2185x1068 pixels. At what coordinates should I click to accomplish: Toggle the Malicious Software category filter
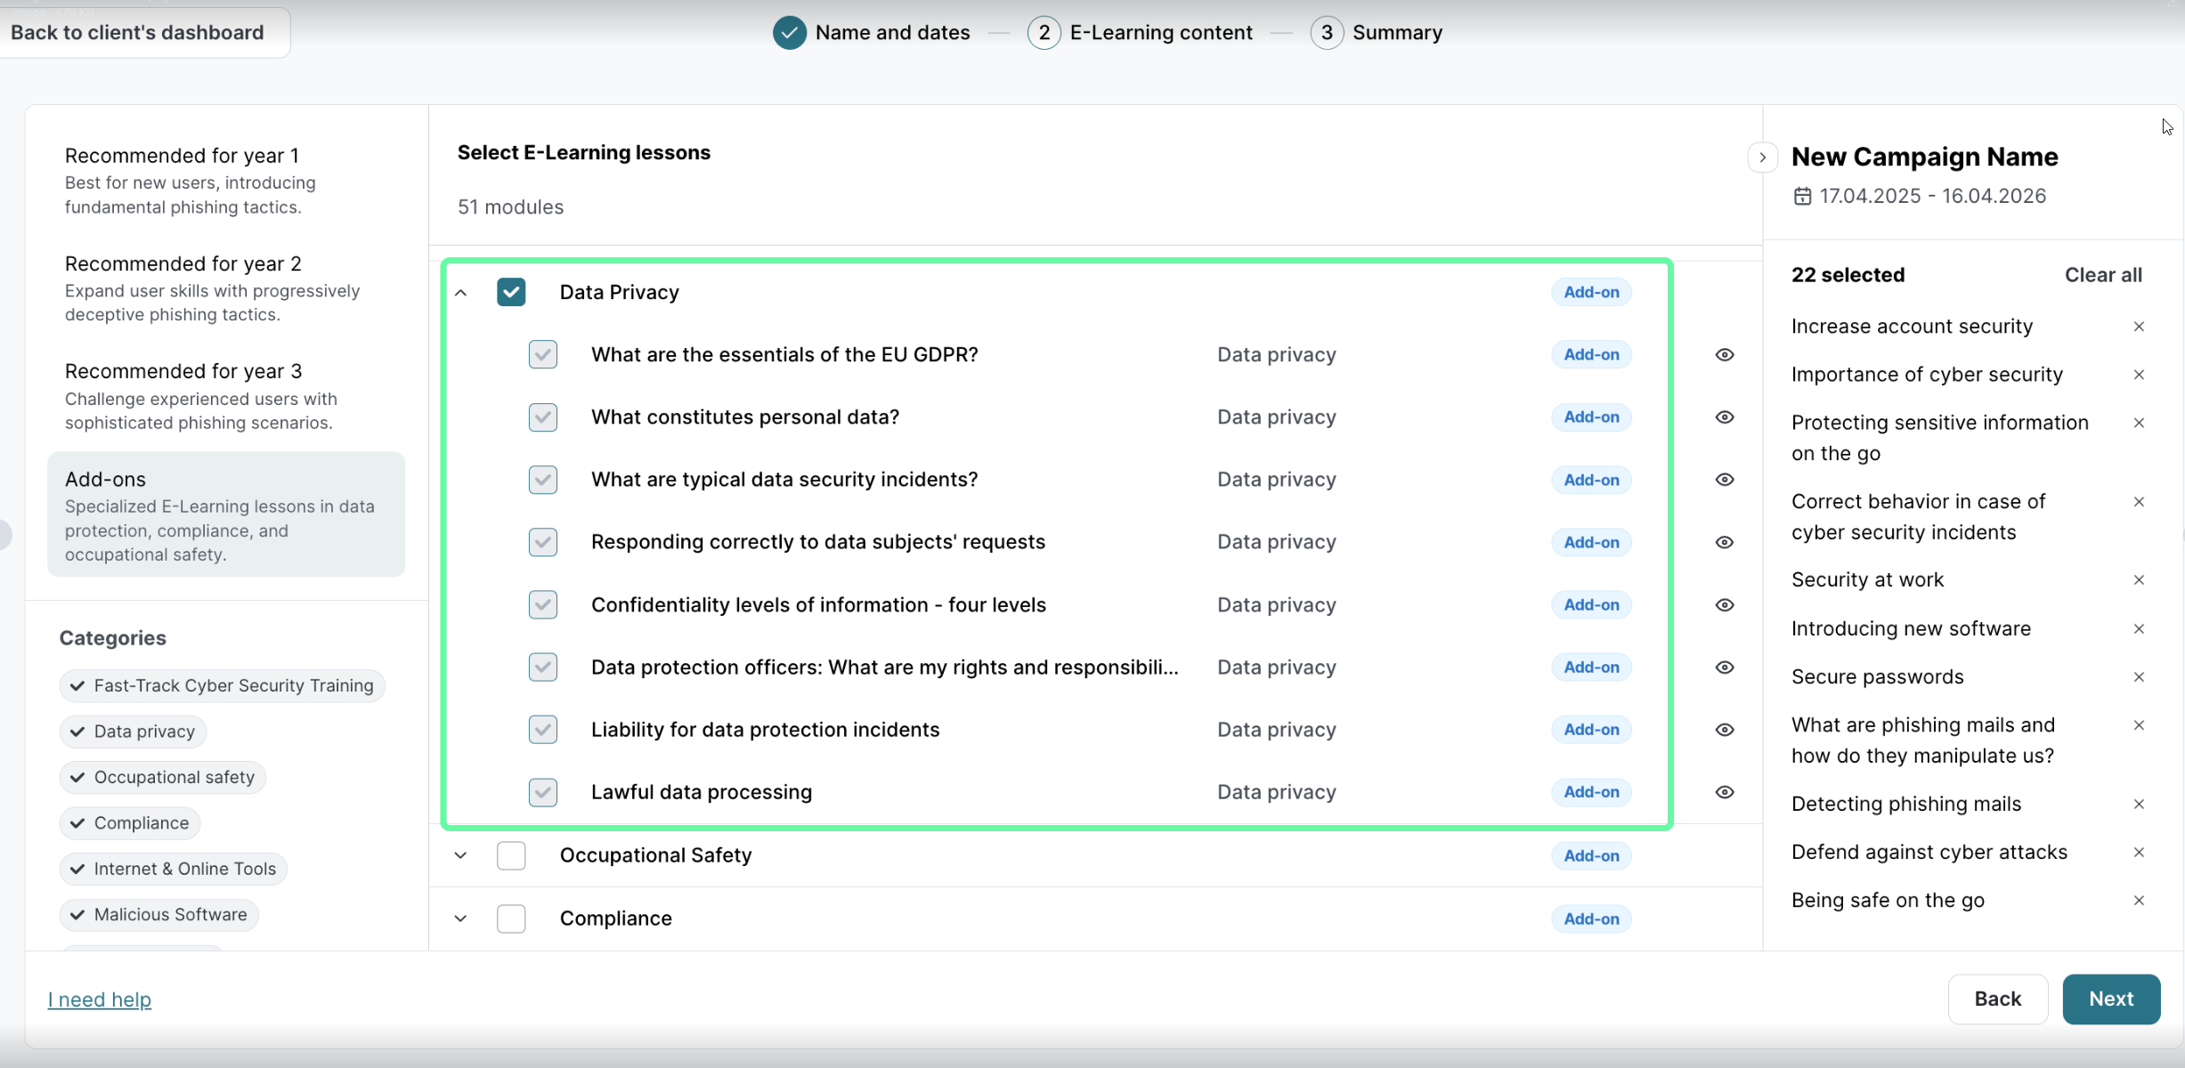(x=159, y=915)
